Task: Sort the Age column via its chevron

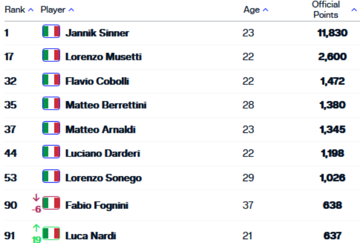Action: 266,10
